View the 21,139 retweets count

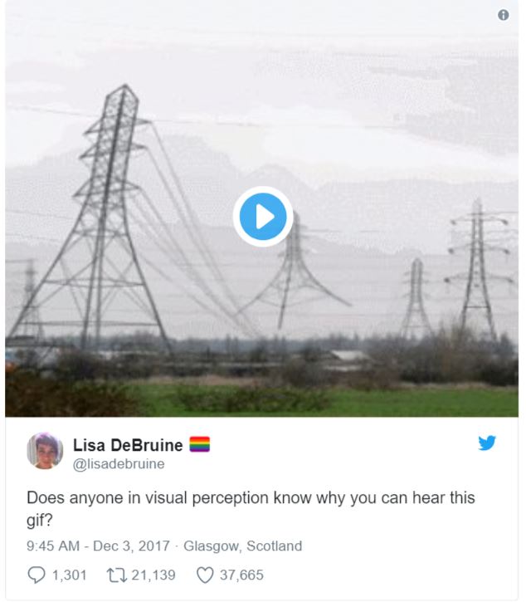(x=153, y=575)
